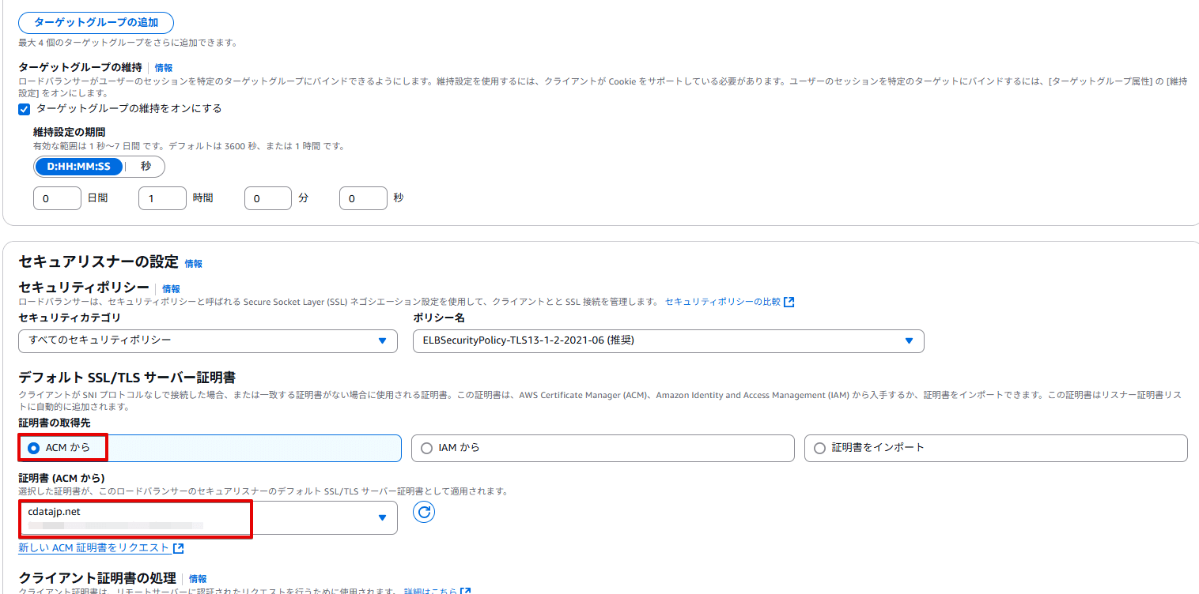Click the 日間 days input field
This screenshot has height=594, width=1199.
(57, 198)
